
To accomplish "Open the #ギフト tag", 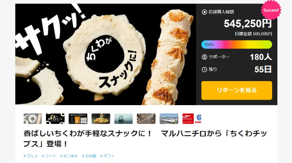I will tap(107, 156).
